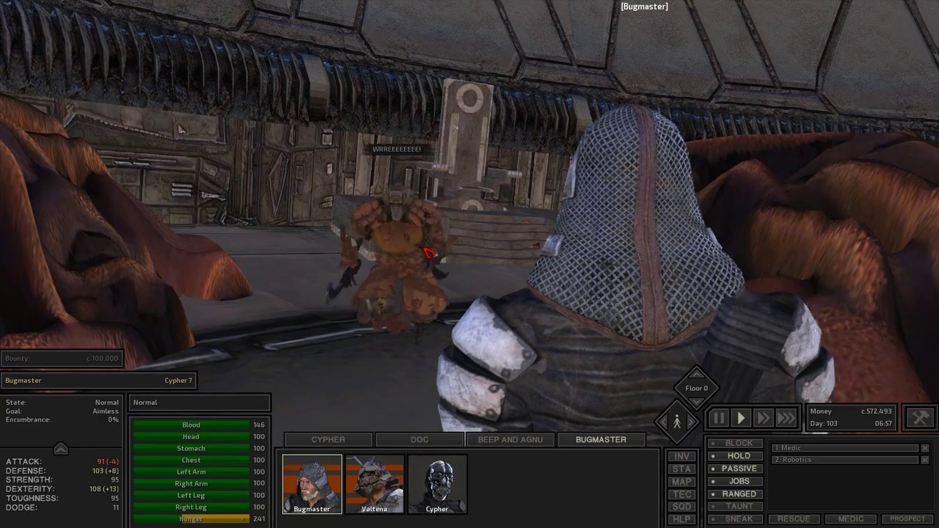Pause the game with the pause button
The height and width of the screenshot is (528, 939).
pyautogui.click(x=718, y=418)
